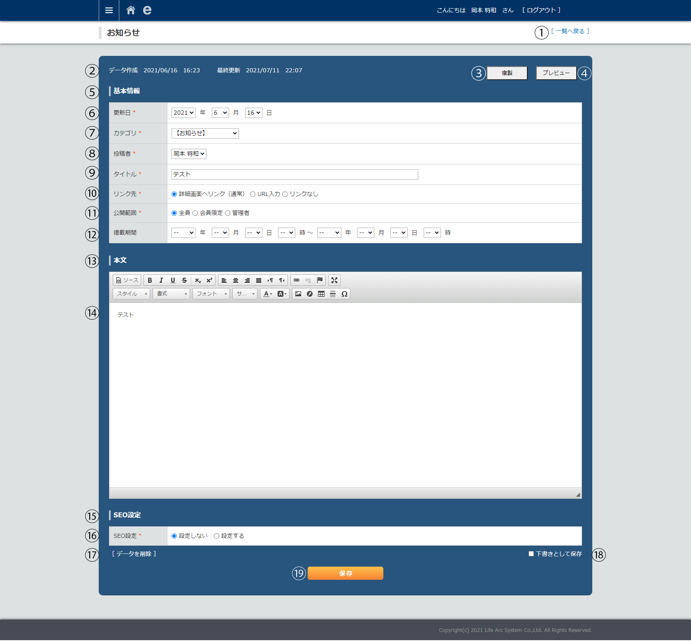Insert a hyperlink with the link icon
This screenshot has width=691, height=641.
297,280
